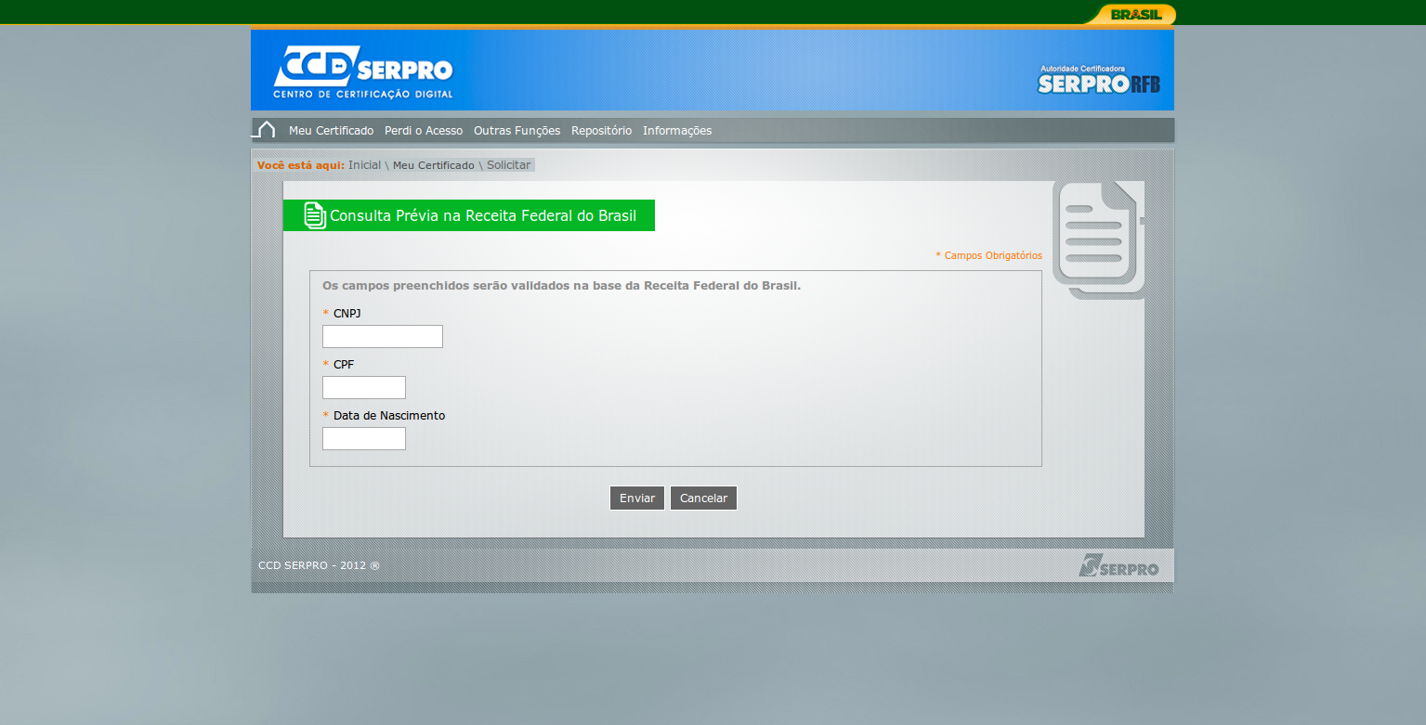Screen dimensions: 1426x725
Task: Open the Informações menu
Action: pos(677,131)
